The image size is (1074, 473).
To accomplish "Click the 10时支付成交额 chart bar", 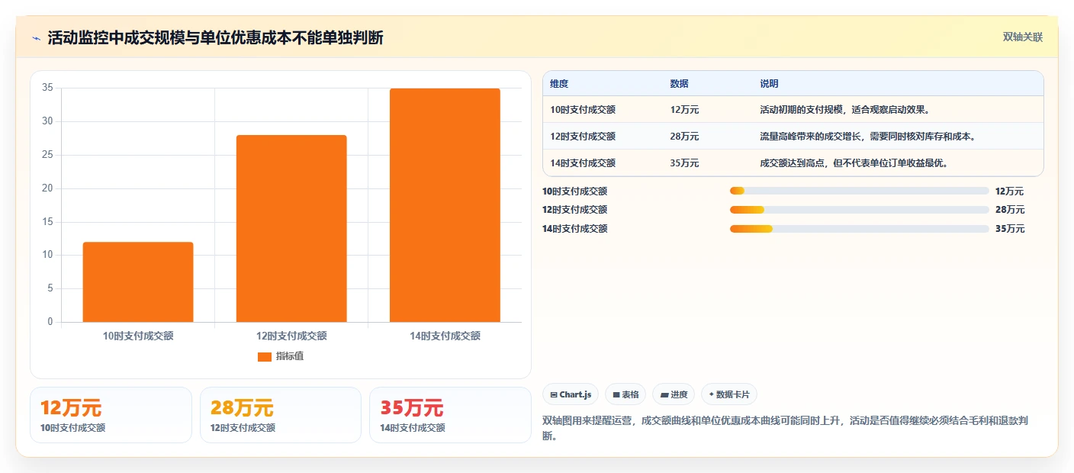I will (138, 282).
